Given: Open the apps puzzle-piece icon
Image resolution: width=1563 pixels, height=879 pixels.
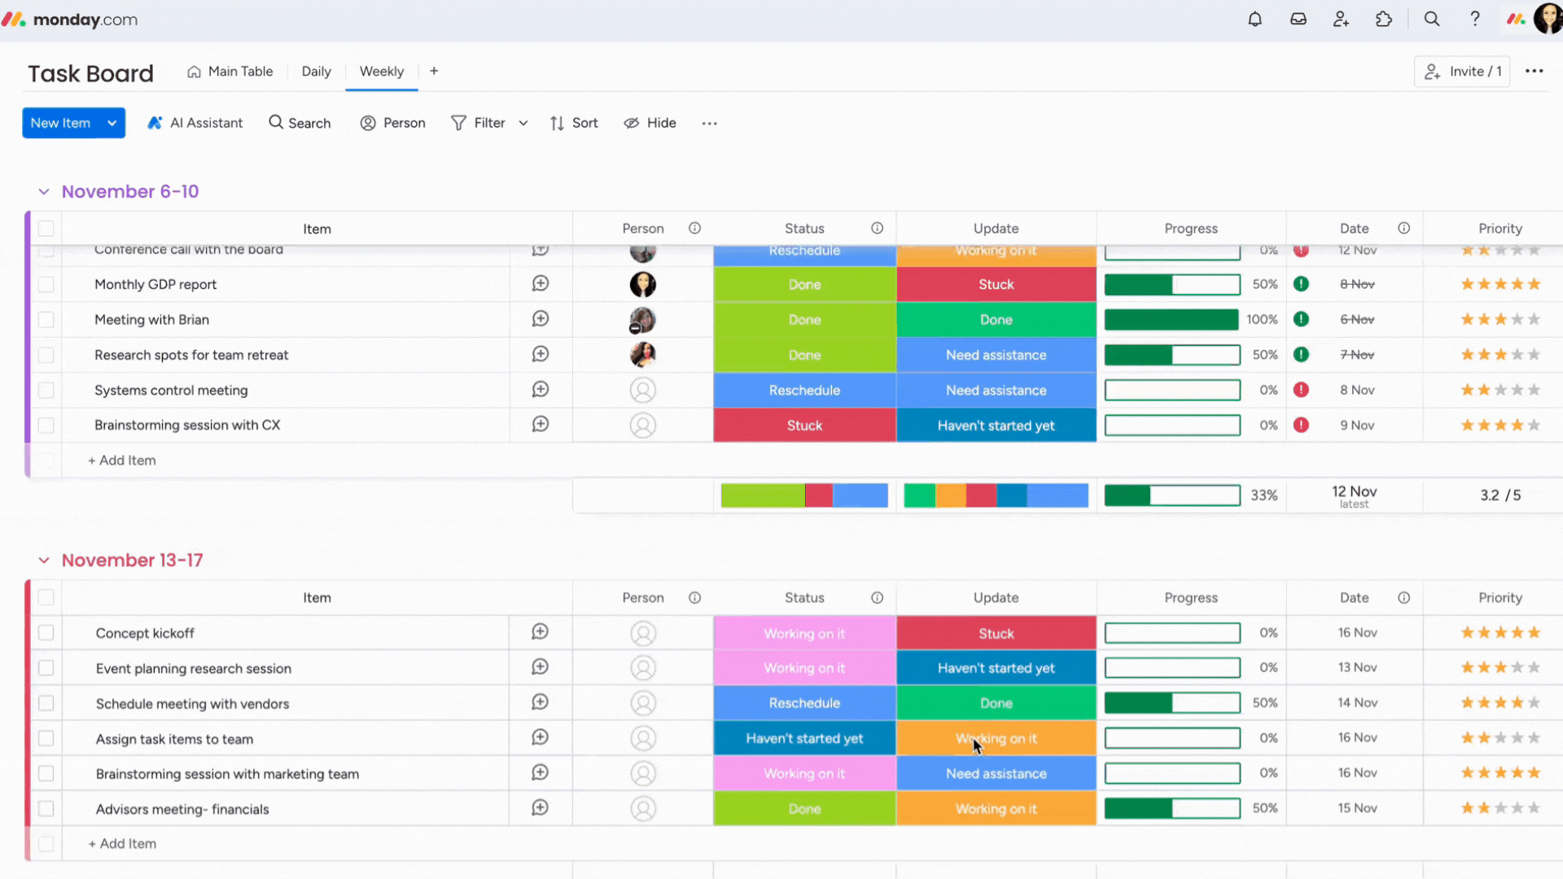Looking at the screenshot, I should click(1384, 19).
